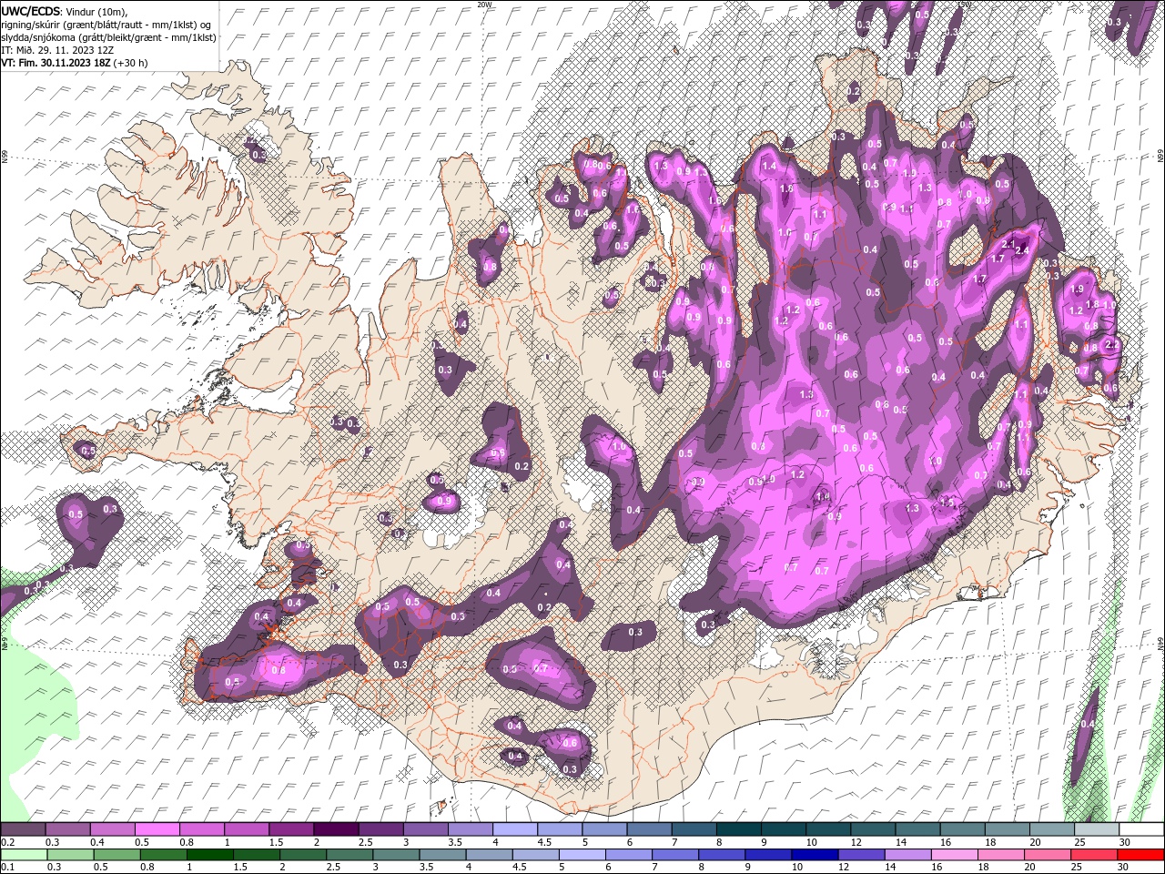Pick the lavender 4 swatch in snow legend
This screenshot has width=1165, height=874.
tap(515, 829)
